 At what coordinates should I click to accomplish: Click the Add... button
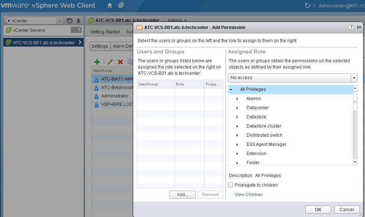click(182, 195)
